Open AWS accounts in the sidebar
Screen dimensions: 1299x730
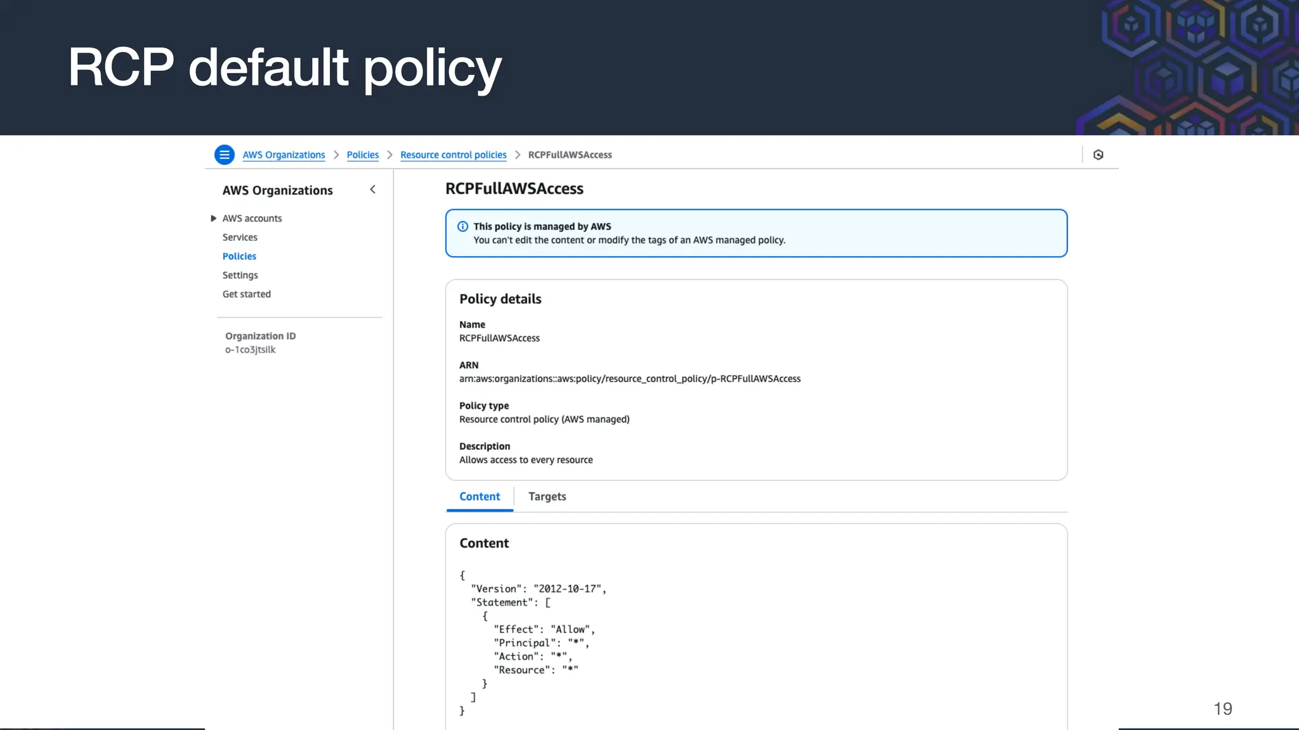[x=252, y=218]
